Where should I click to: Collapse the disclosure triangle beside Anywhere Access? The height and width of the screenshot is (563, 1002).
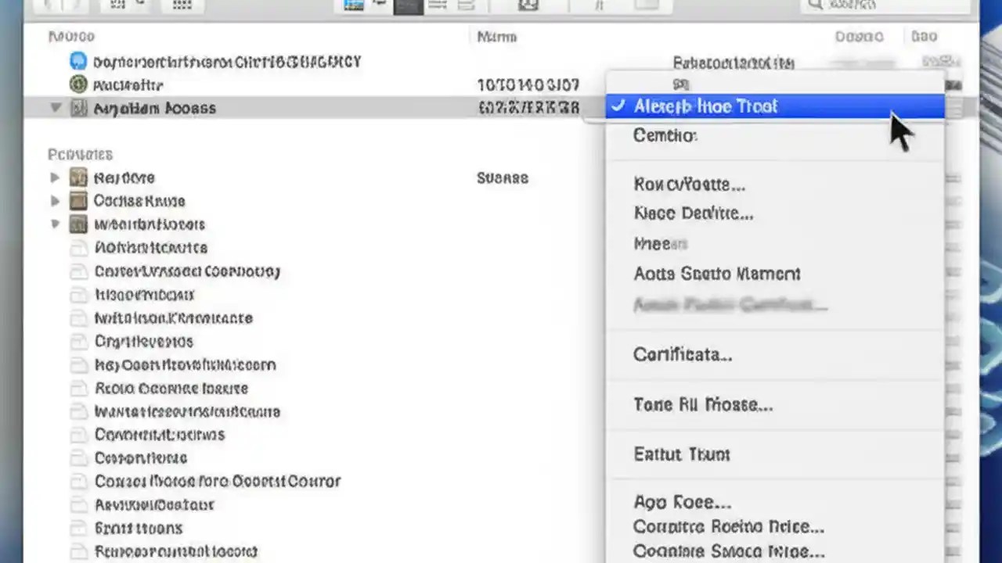(x=55, y=108)
